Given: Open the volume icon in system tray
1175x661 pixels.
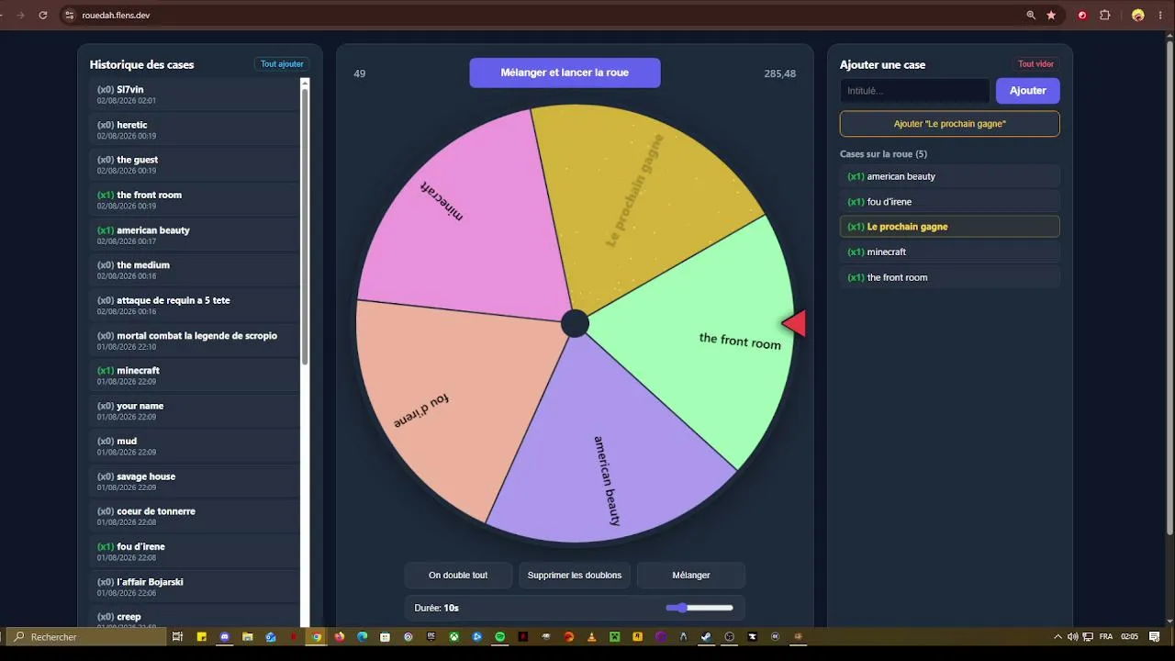Looking at the screenshot, I should [1072, 636].
